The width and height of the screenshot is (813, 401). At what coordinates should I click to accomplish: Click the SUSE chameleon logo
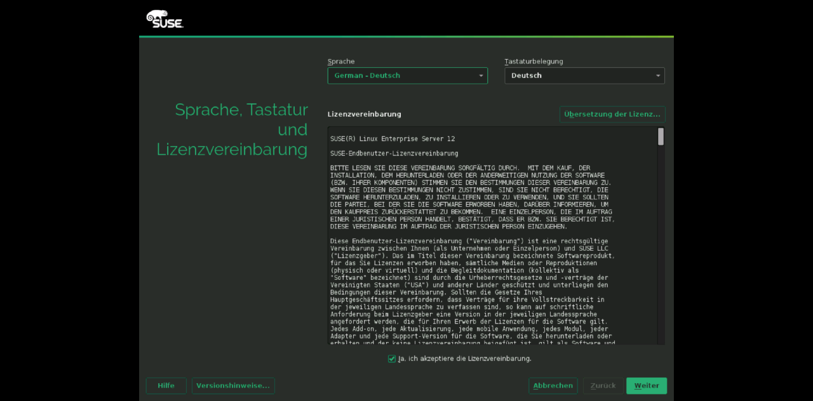pyautogui.click(x=165, y=19)
